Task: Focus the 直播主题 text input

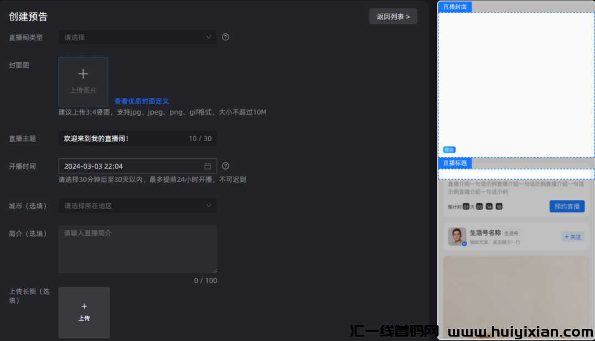Action: (x=137, y=138)
